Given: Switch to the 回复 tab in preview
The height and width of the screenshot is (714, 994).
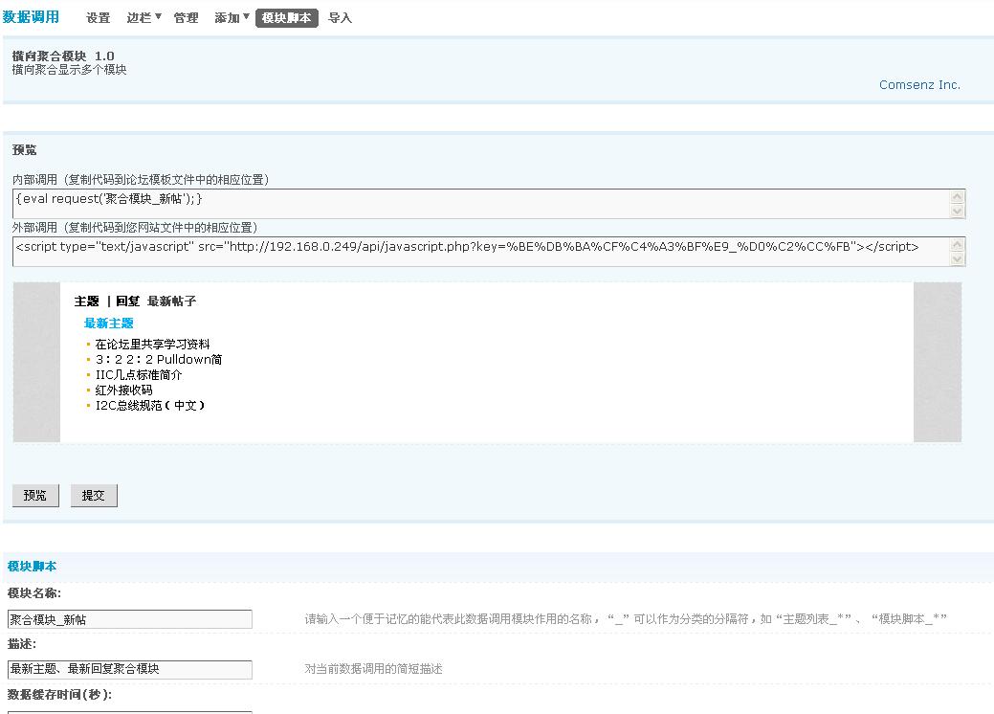Looking at the screenshot, I should (x=127, y=301).
